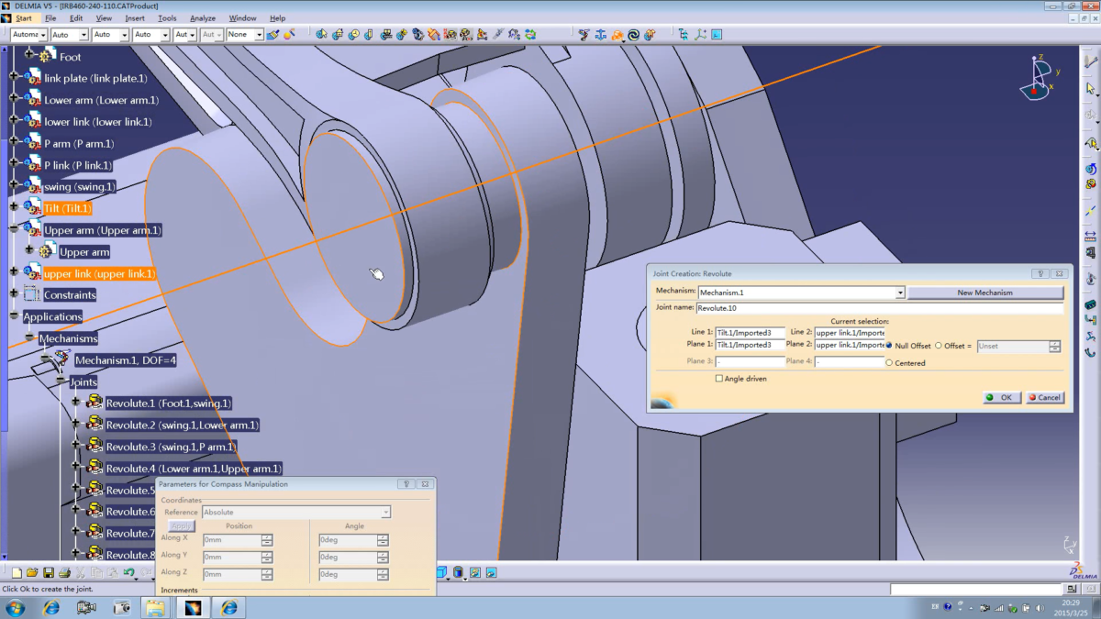Open the Window menu
This screenshot has height=619, width=1101.
click(242, 17)
